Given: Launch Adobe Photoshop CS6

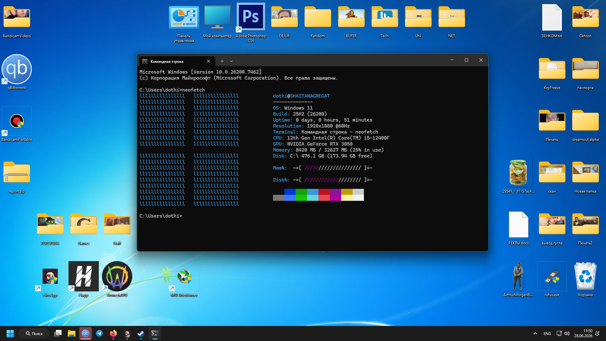Looking at the screenshot, I should (x=251, y=23).
